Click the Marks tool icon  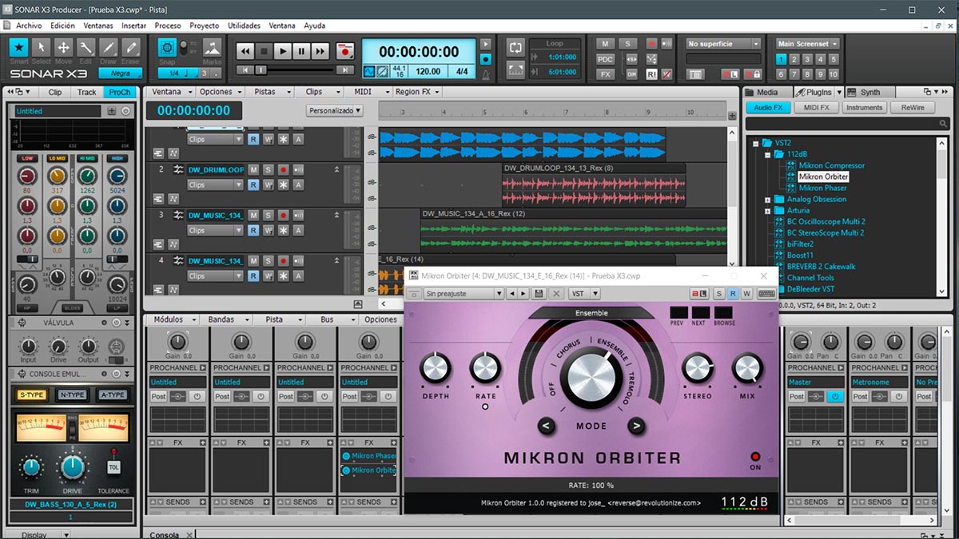coord(212,47)
